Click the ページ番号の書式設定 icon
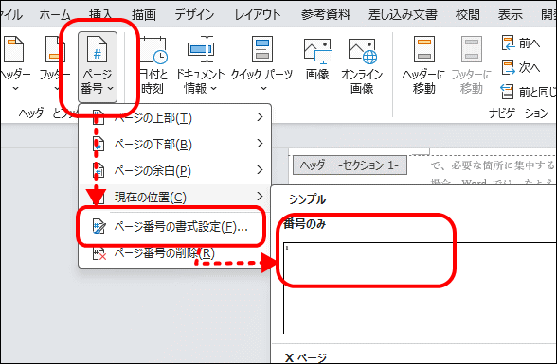The height and width of the screenshot is (364, 557). tap(99, 227)
